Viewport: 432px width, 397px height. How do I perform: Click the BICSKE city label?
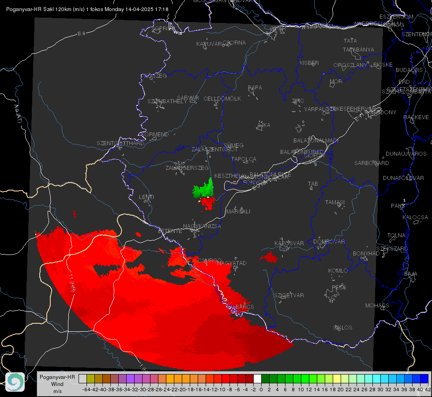point(383,65)
